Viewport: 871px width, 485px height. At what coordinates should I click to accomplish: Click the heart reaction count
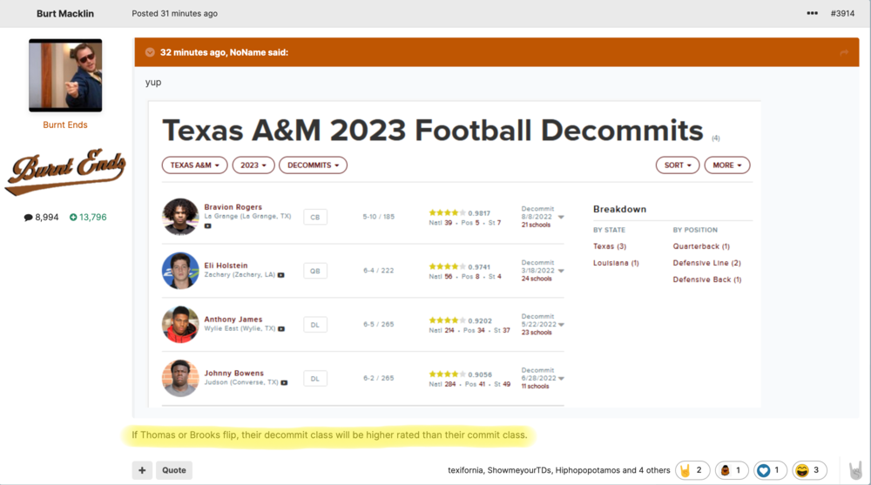[769, 470]
